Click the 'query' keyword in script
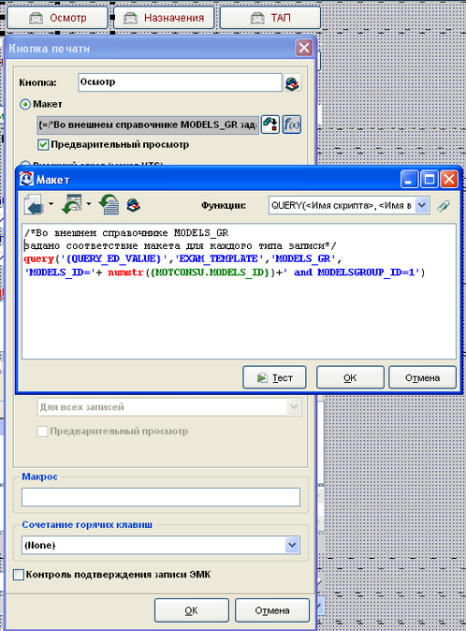 click(x=38, y=258)
